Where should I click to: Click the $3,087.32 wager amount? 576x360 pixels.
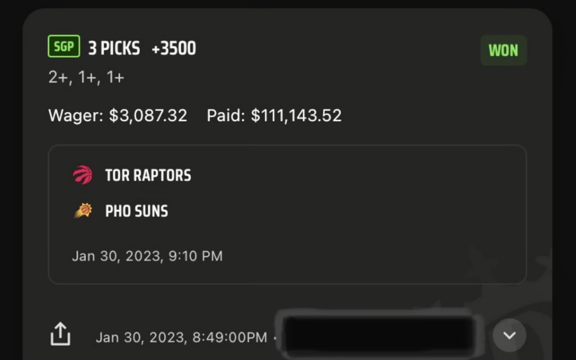point(148,116)
